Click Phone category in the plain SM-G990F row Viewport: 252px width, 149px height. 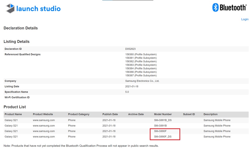tap(72, 131)
